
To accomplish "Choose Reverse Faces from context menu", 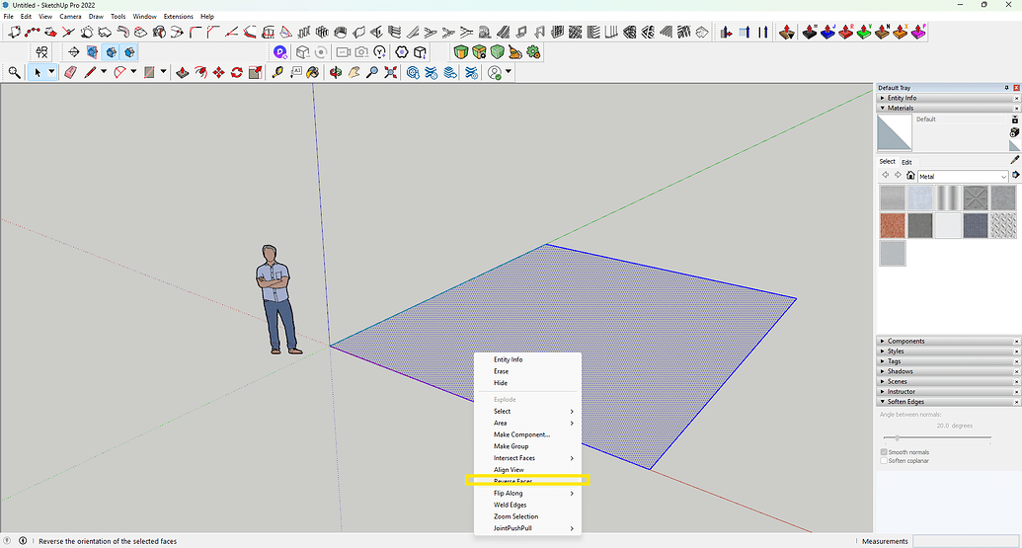I will click(513, 481).
